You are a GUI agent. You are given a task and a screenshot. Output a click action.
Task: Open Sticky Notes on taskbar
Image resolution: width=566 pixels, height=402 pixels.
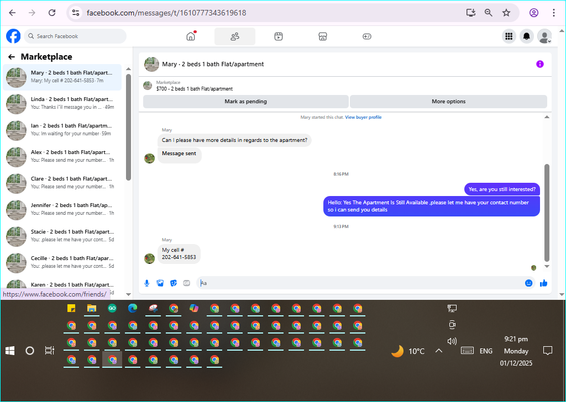pos(71,308)
